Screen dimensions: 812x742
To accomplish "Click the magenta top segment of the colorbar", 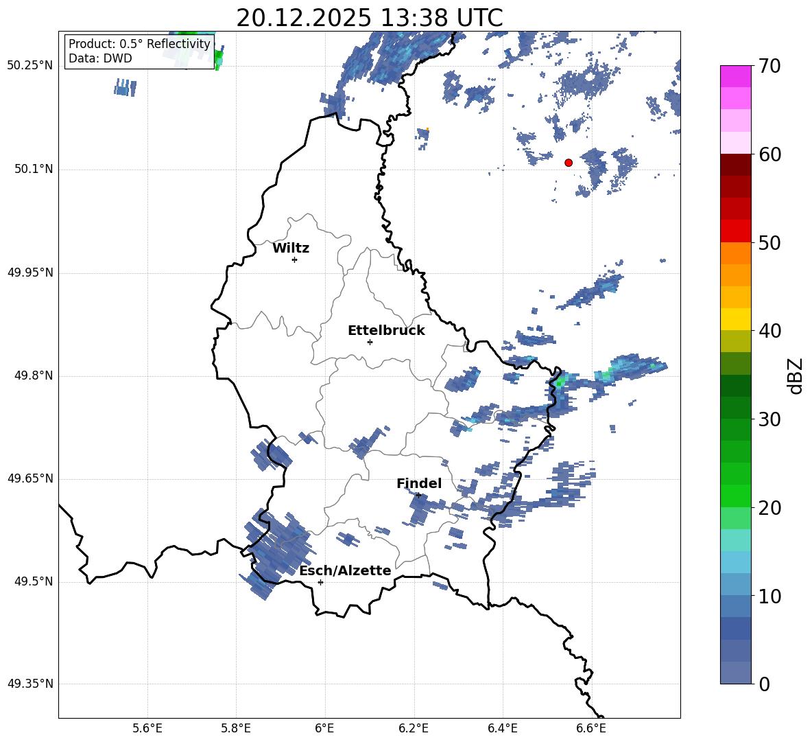I will [736, 77].
